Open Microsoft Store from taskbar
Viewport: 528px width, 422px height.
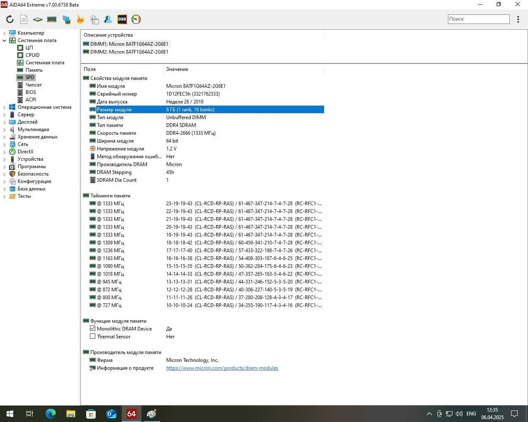(x=91, y=414)
